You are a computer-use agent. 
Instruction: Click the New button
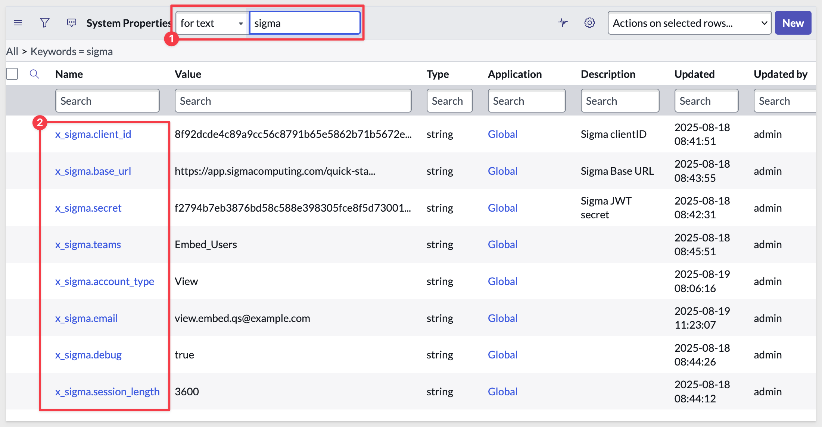coord(793,23)
